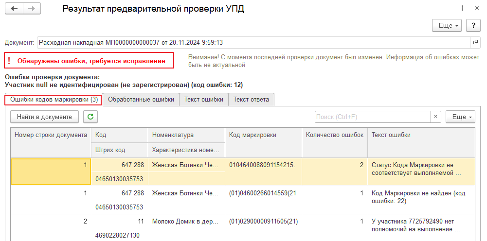Close the verification result window
Image resolution: width=487 pixels, height=241 pixels.
pos(476,8)
